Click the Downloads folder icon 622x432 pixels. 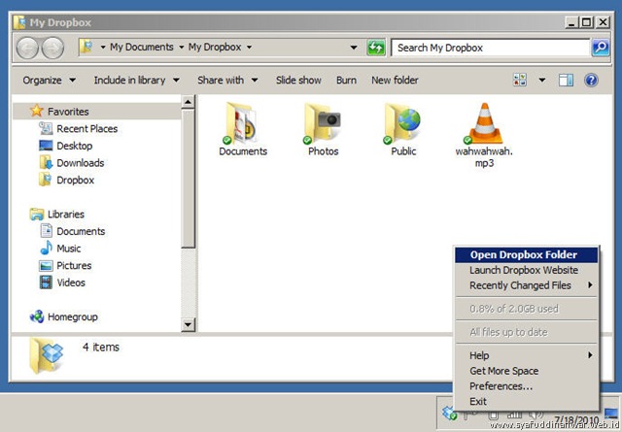46,162
